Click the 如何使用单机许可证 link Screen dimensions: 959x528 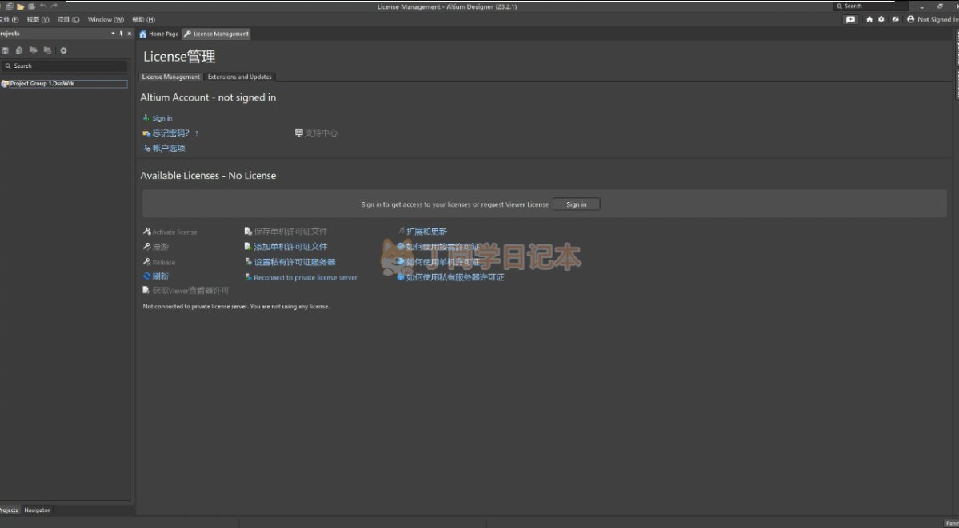pos(443,262)
